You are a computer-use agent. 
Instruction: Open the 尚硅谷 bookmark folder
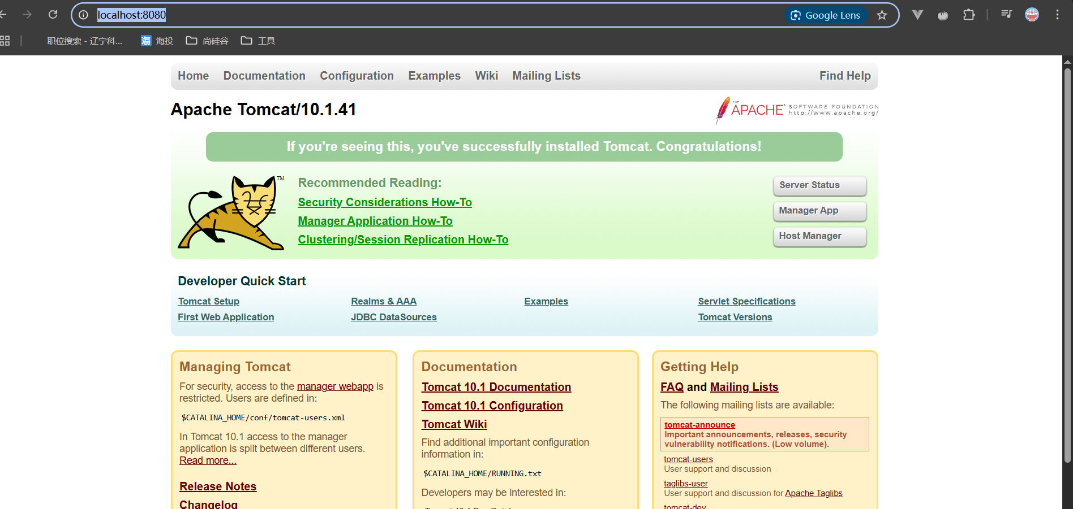(x=208, y=41)
